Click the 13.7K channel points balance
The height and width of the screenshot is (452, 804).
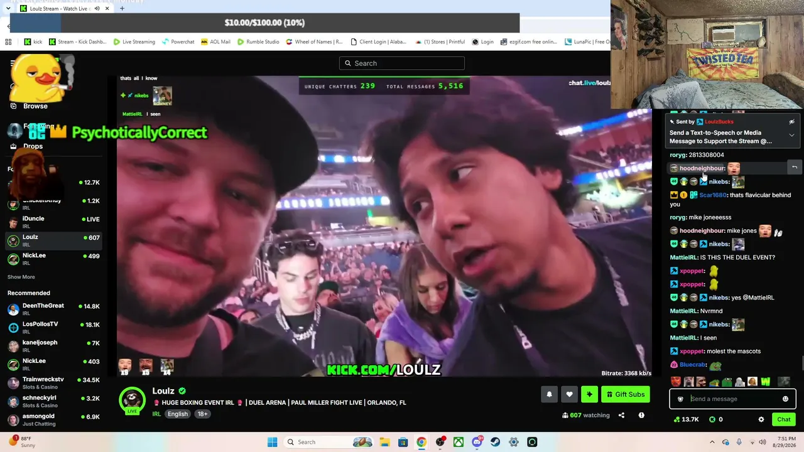(x=686, y=419)
